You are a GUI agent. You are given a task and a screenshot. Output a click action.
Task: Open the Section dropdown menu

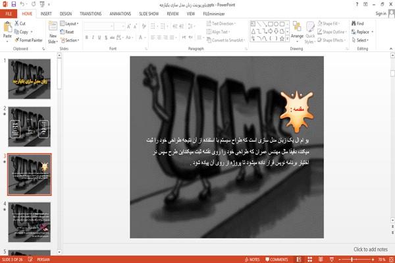coord(70,40)
